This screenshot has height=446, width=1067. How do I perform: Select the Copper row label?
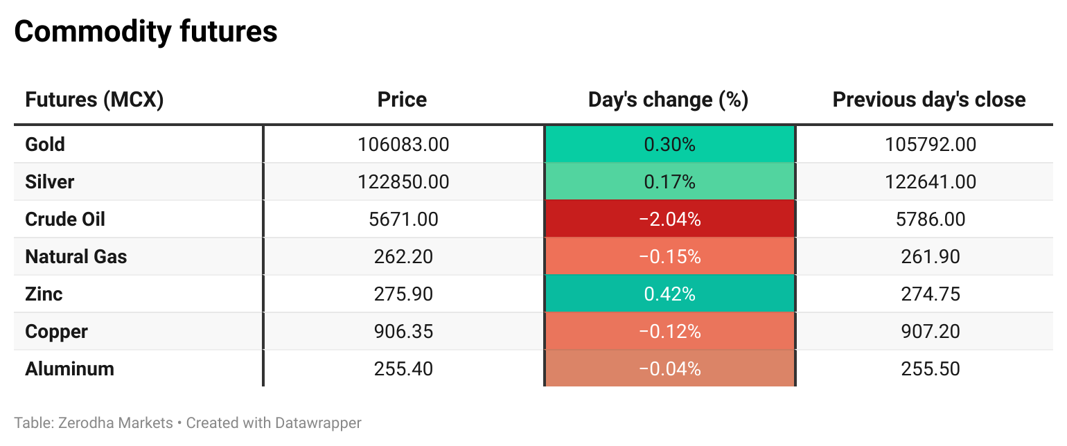[56, 332]
